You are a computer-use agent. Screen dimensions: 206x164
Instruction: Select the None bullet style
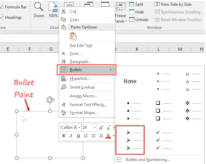(130, 81)
